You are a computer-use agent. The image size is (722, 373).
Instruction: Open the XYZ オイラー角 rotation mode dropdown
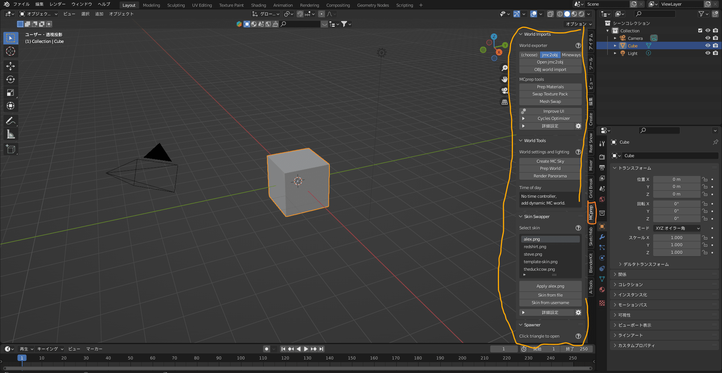(x=677, y=228)
